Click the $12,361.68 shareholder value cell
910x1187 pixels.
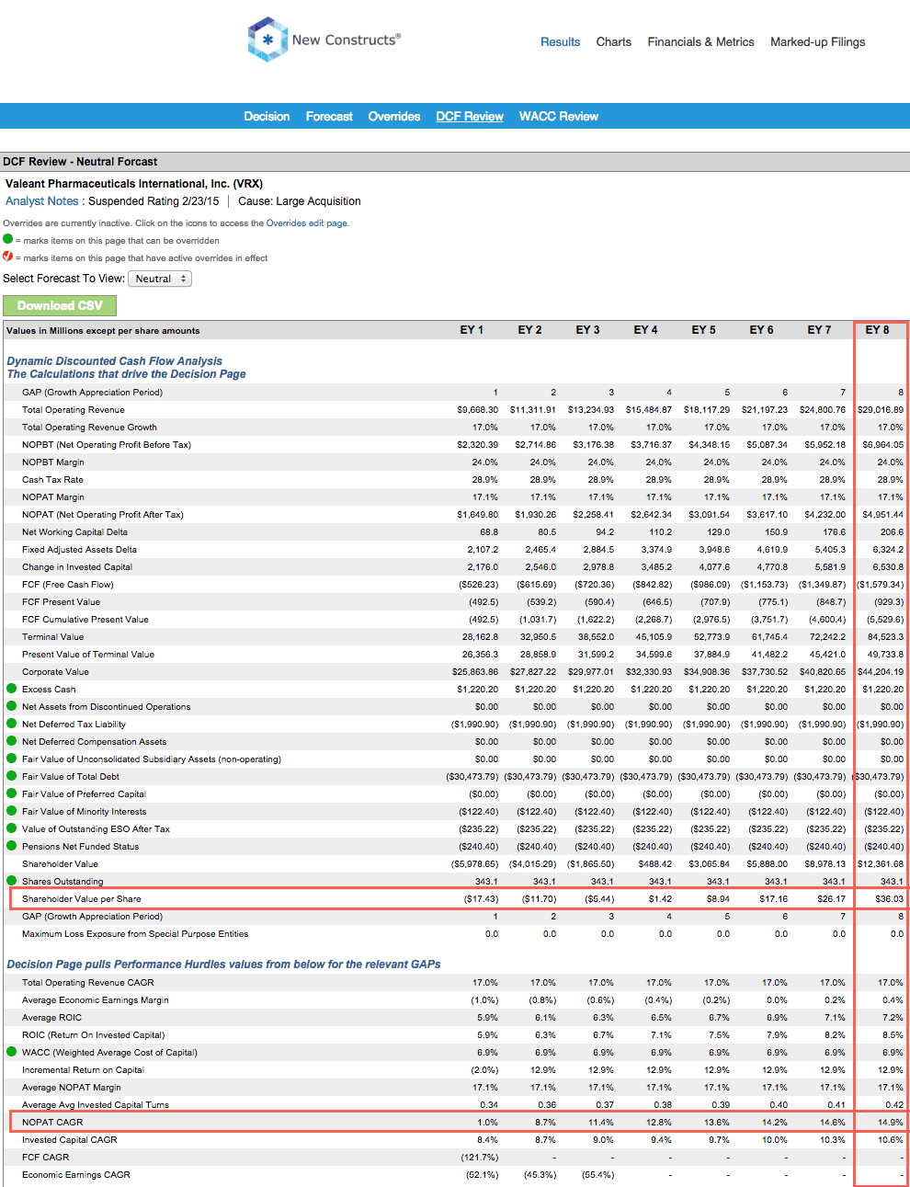tap(881, 864)
